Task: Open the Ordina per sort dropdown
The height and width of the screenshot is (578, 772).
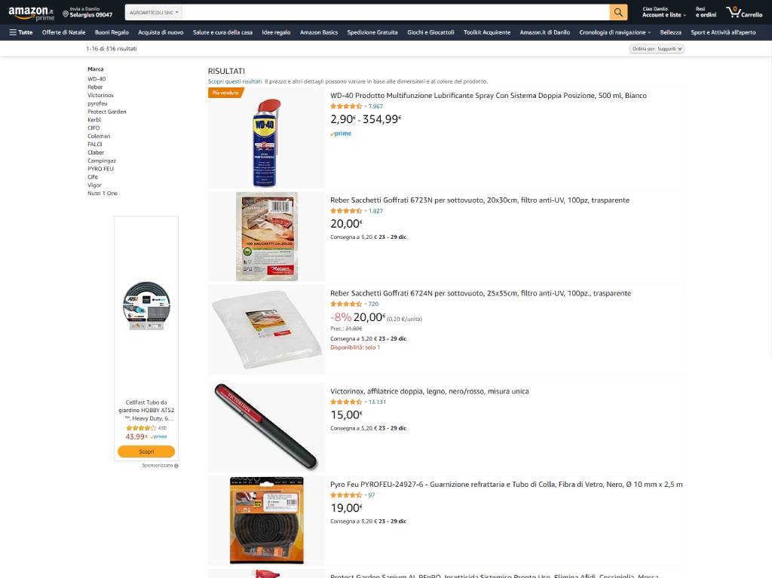Action: point(657,49)
